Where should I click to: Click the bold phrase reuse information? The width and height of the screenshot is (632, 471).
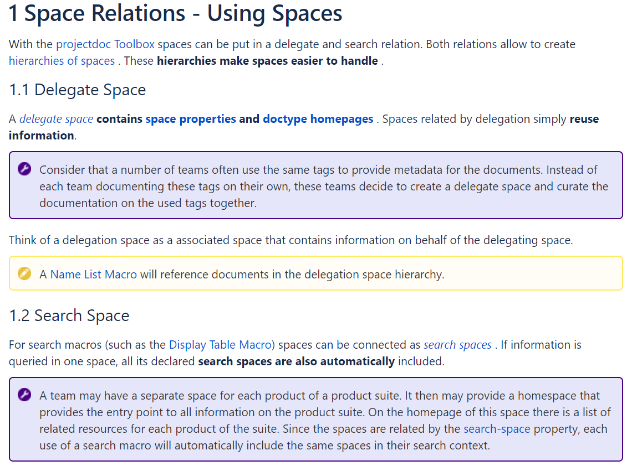[x=584, y=119]
